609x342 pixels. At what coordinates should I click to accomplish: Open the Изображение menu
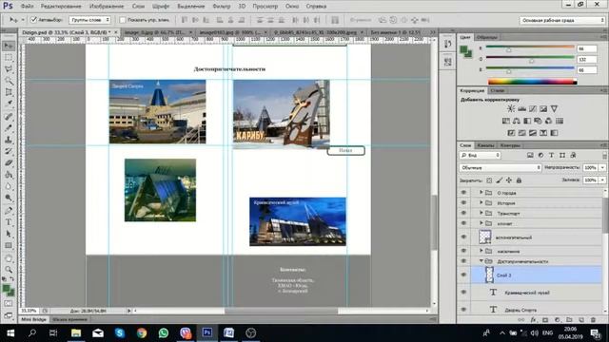point(107,7)
